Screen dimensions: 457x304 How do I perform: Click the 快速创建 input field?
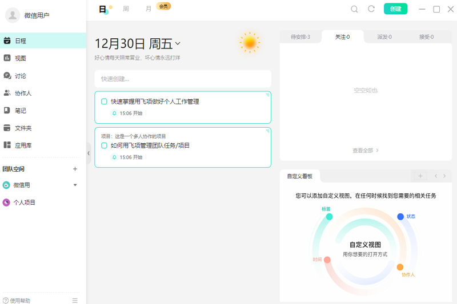pyautogui.click(x=183, y=79)
